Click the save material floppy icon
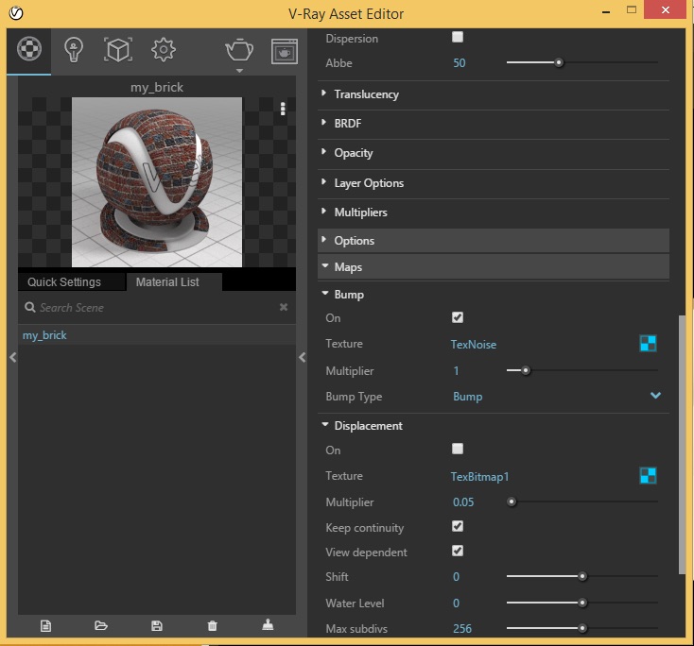The image size is (694, 646). point(157,625)
